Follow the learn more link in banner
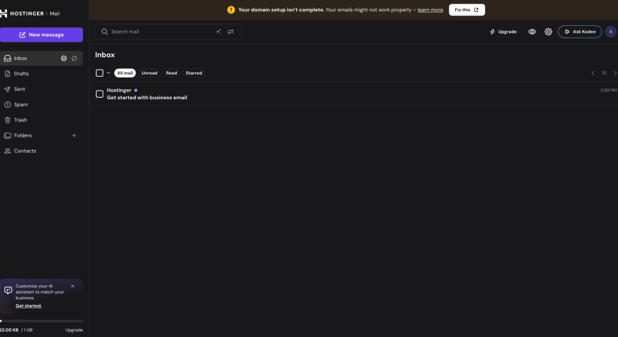Screen dimensions: 618x337 pyautogui.click(x=430, y=10)
